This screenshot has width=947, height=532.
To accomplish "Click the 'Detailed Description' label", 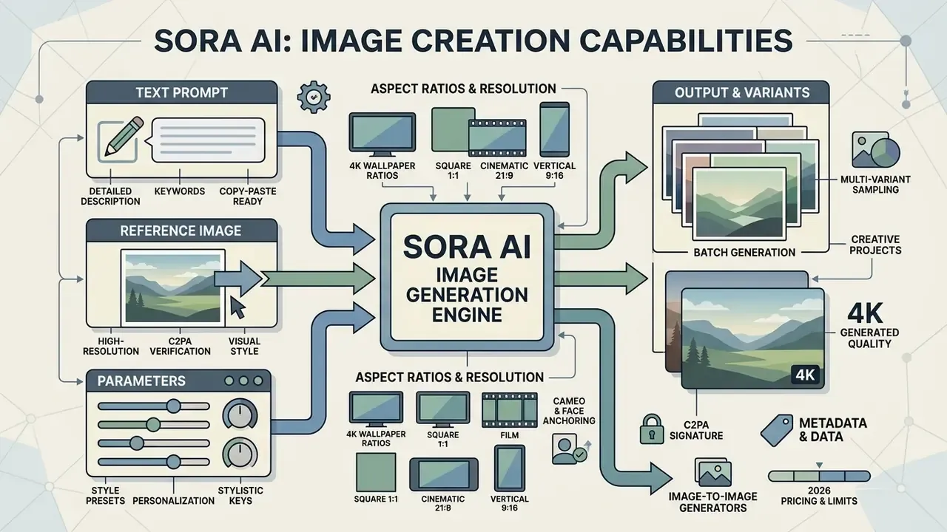I will (111, 196).
